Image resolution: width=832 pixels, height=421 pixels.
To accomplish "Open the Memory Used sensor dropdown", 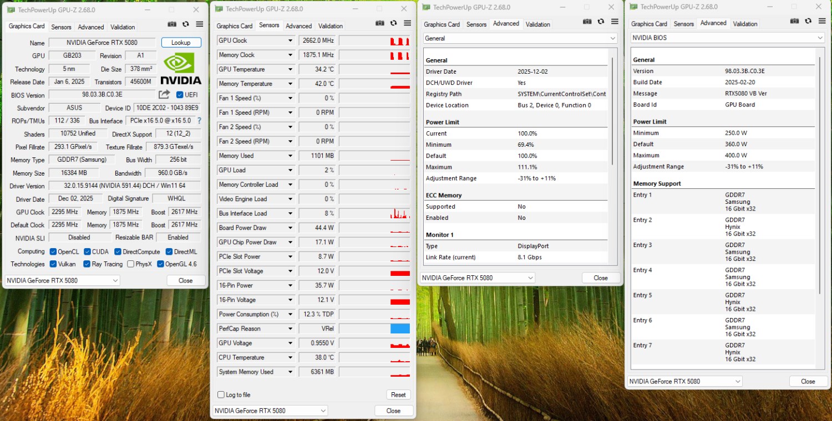I will [290, 156].
